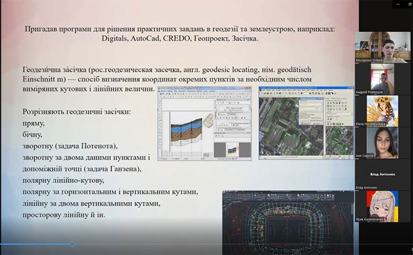This screenshot has width=413, height=255.
Task: Click the 'задача Потенота' list line
Action: pyautogui.click(x=70, y=145)
